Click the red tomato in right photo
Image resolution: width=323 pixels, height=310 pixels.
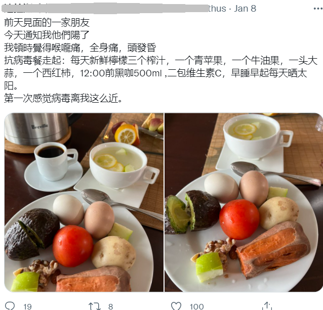point(239,219)
